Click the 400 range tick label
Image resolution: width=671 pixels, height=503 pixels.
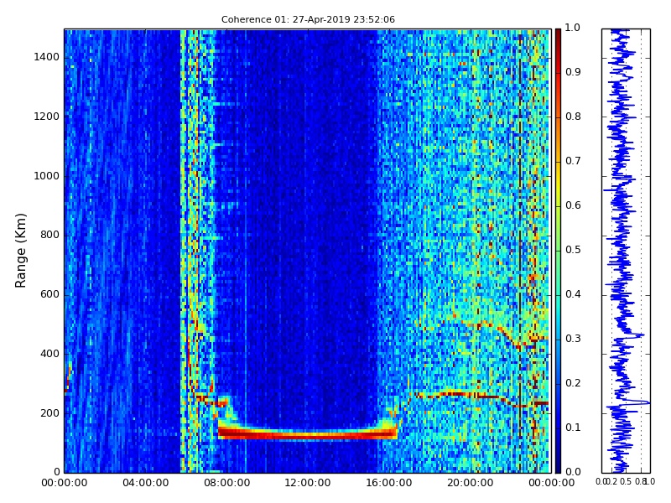tap(50, 354)
